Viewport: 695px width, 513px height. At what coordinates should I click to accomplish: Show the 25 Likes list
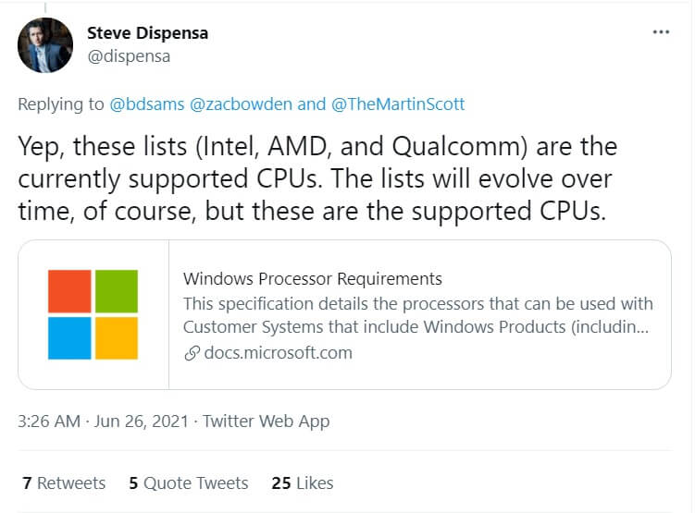pos(303,482)
